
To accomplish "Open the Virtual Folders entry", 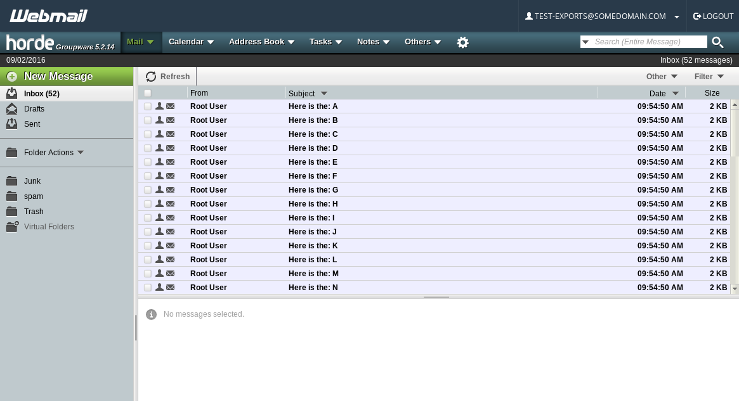I will pyautogui.click(x=49, y=226).
